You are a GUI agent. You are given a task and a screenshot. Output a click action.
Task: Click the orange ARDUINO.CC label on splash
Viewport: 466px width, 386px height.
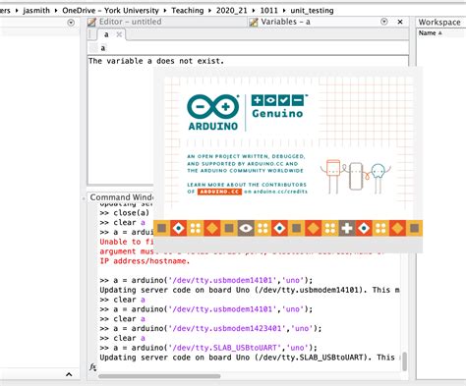(x=219, y=192)
